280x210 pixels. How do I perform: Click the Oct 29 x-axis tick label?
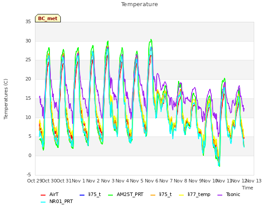35,181
